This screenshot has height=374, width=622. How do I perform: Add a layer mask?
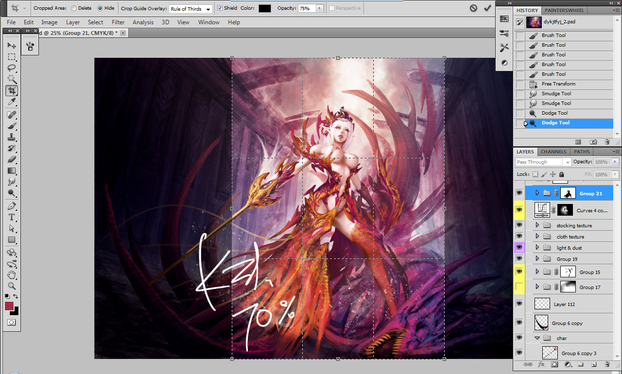tap(554, 364)
